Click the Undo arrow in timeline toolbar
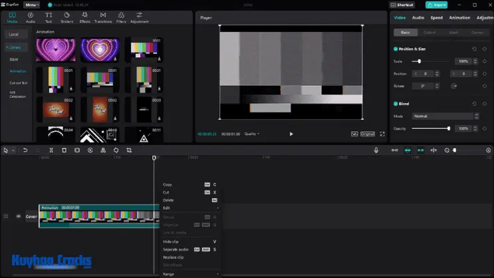This screenshot has width=494, height=278. [25, 150]
